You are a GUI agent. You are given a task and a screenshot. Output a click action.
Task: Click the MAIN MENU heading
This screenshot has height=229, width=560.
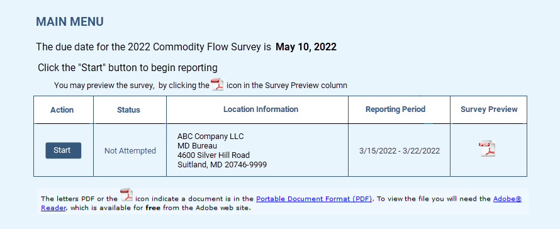point(70,22)
